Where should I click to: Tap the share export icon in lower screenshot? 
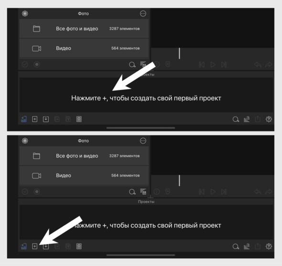[258, 246]
